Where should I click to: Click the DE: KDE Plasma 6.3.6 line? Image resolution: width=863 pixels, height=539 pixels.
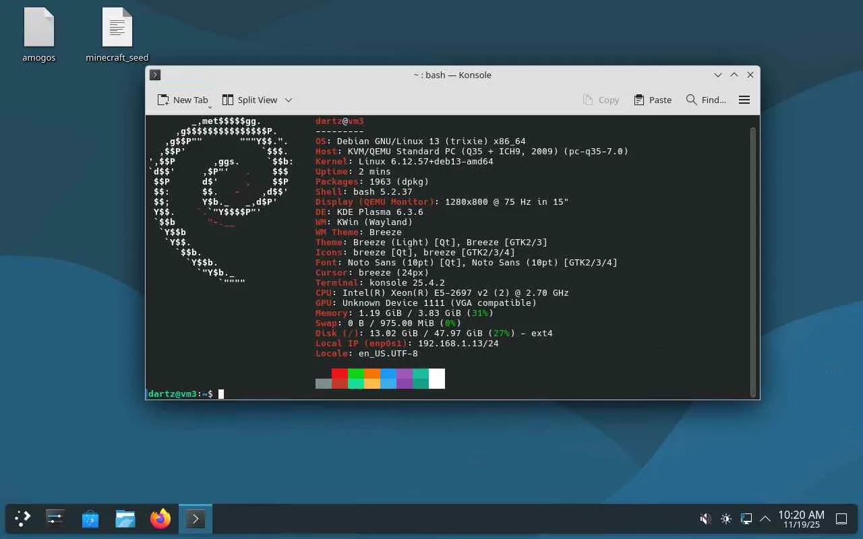pyautogui.click(x=369, y=212)
